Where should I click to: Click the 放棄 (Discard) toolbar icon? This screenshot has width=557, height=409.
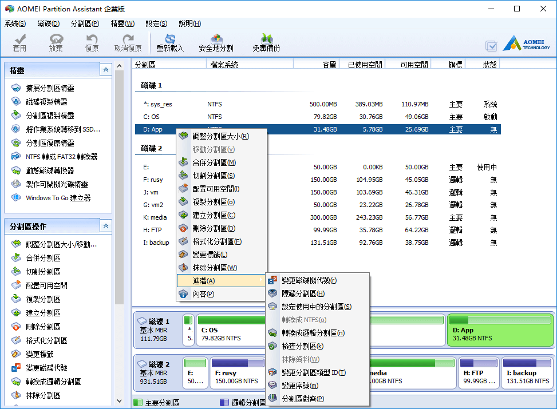click(56, 43)
